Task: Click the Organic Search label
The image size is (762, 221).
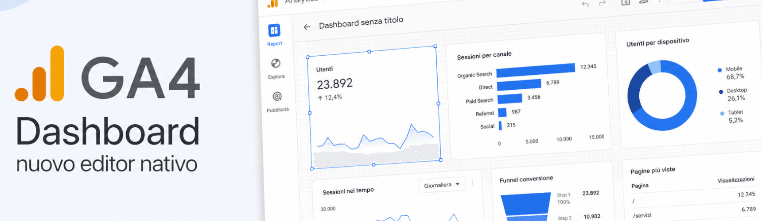Action: (x=474, y=75)
